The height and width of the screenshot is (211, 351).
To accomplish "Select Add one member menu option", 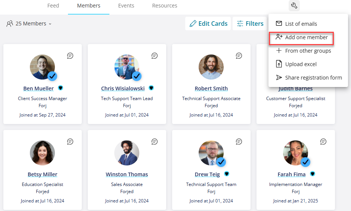I will coord(302,37).
